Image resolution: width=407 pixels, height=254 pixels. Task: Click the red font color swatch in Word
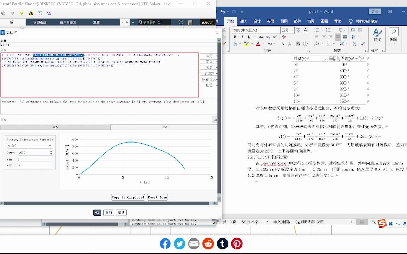point(258,44)
